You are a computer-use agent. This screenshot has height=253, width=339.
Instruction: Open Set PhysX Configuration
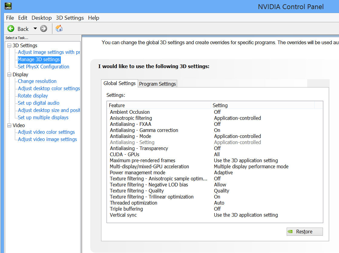coord(44,67)
